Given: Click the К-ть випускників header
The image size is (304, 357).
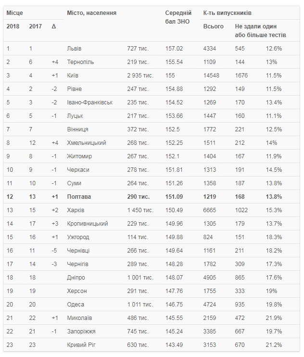Looking at the screenshot, I should pos(227,13).
